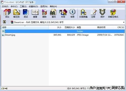Click the drive and key status bar icon
Screen dimensions: 126x91
[x=4, y=88]
